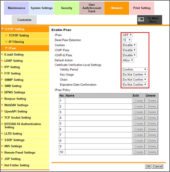Viewport: 170px width, 172px height.
Task: Click Delete for policy 4
Action: tap(152, 118)
